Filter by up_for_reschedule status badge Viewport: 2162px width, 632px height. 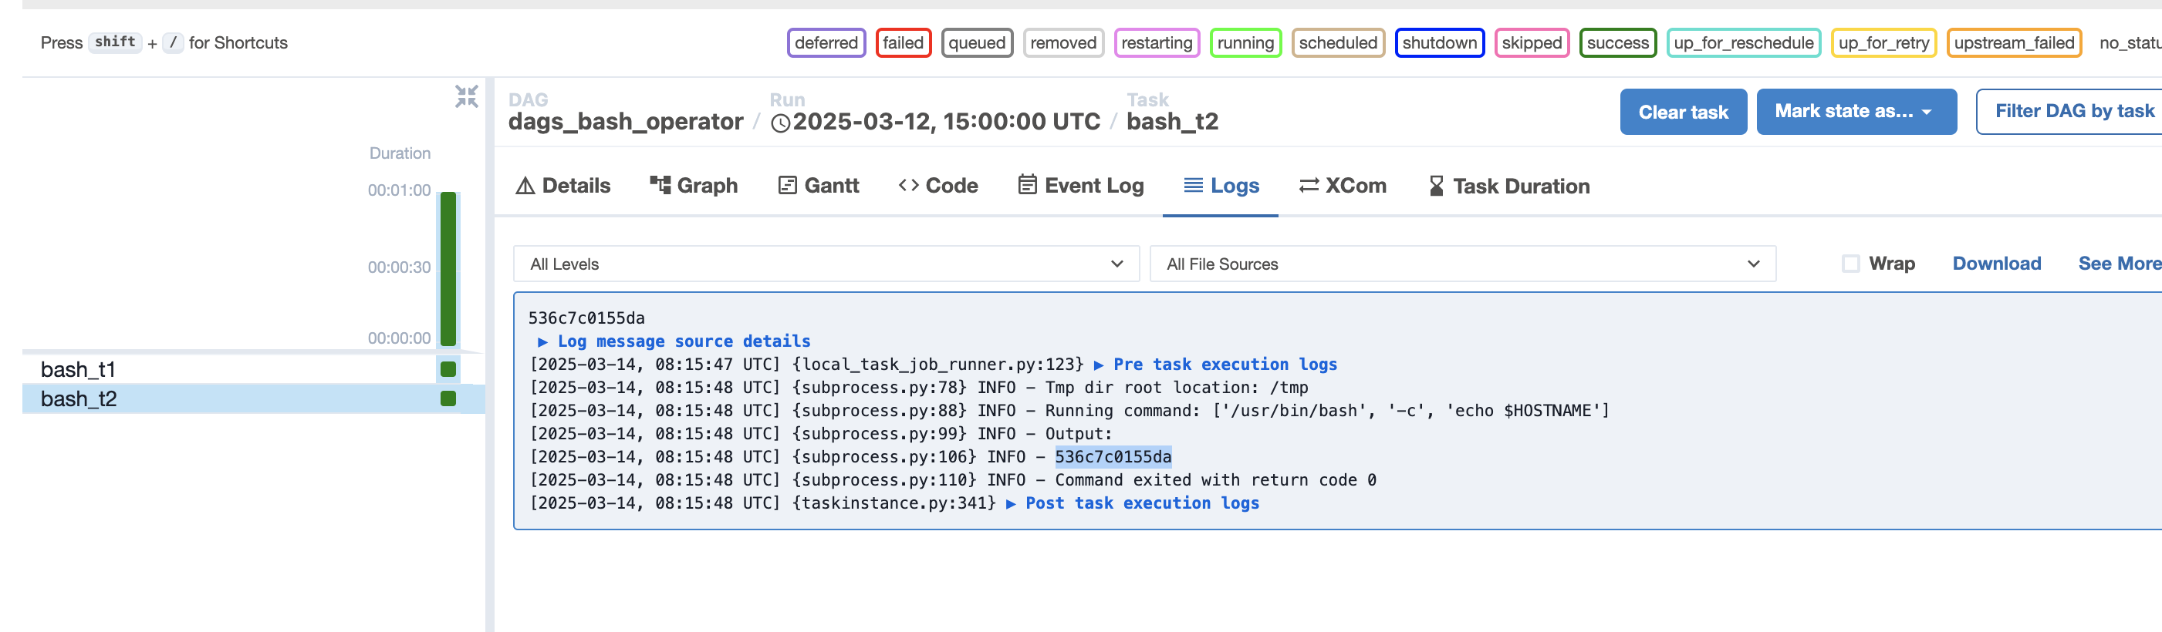click(1743, 42)
